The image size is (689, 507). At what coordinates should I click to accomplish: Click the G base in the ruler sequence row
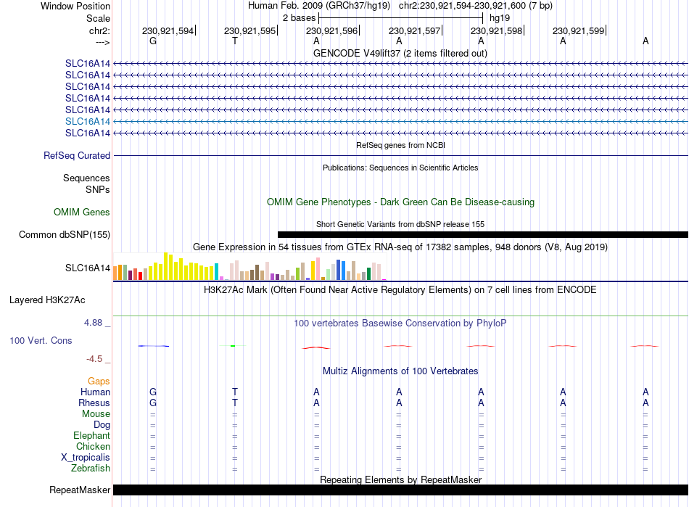(x=153, y=41)
